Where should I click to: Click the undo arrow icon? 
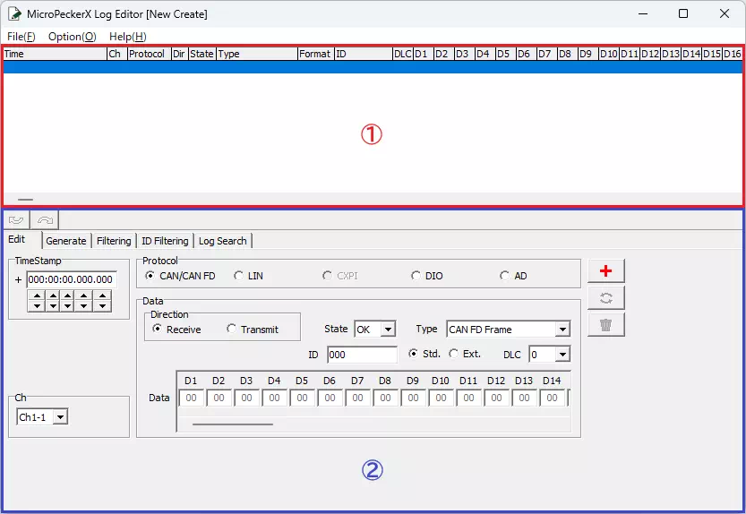[15, 219]
